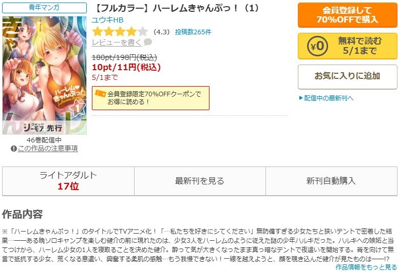Click 会員登録して70%OFFで購入 button
Image resolution: width=399 pixels, height=272 pixels.
(347, 15)
